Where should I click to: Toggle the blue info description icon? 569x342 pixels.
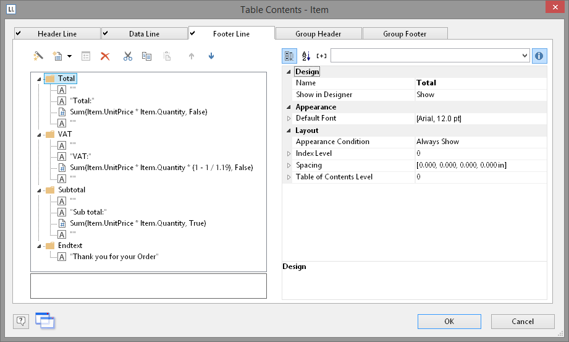click(539, 56)
